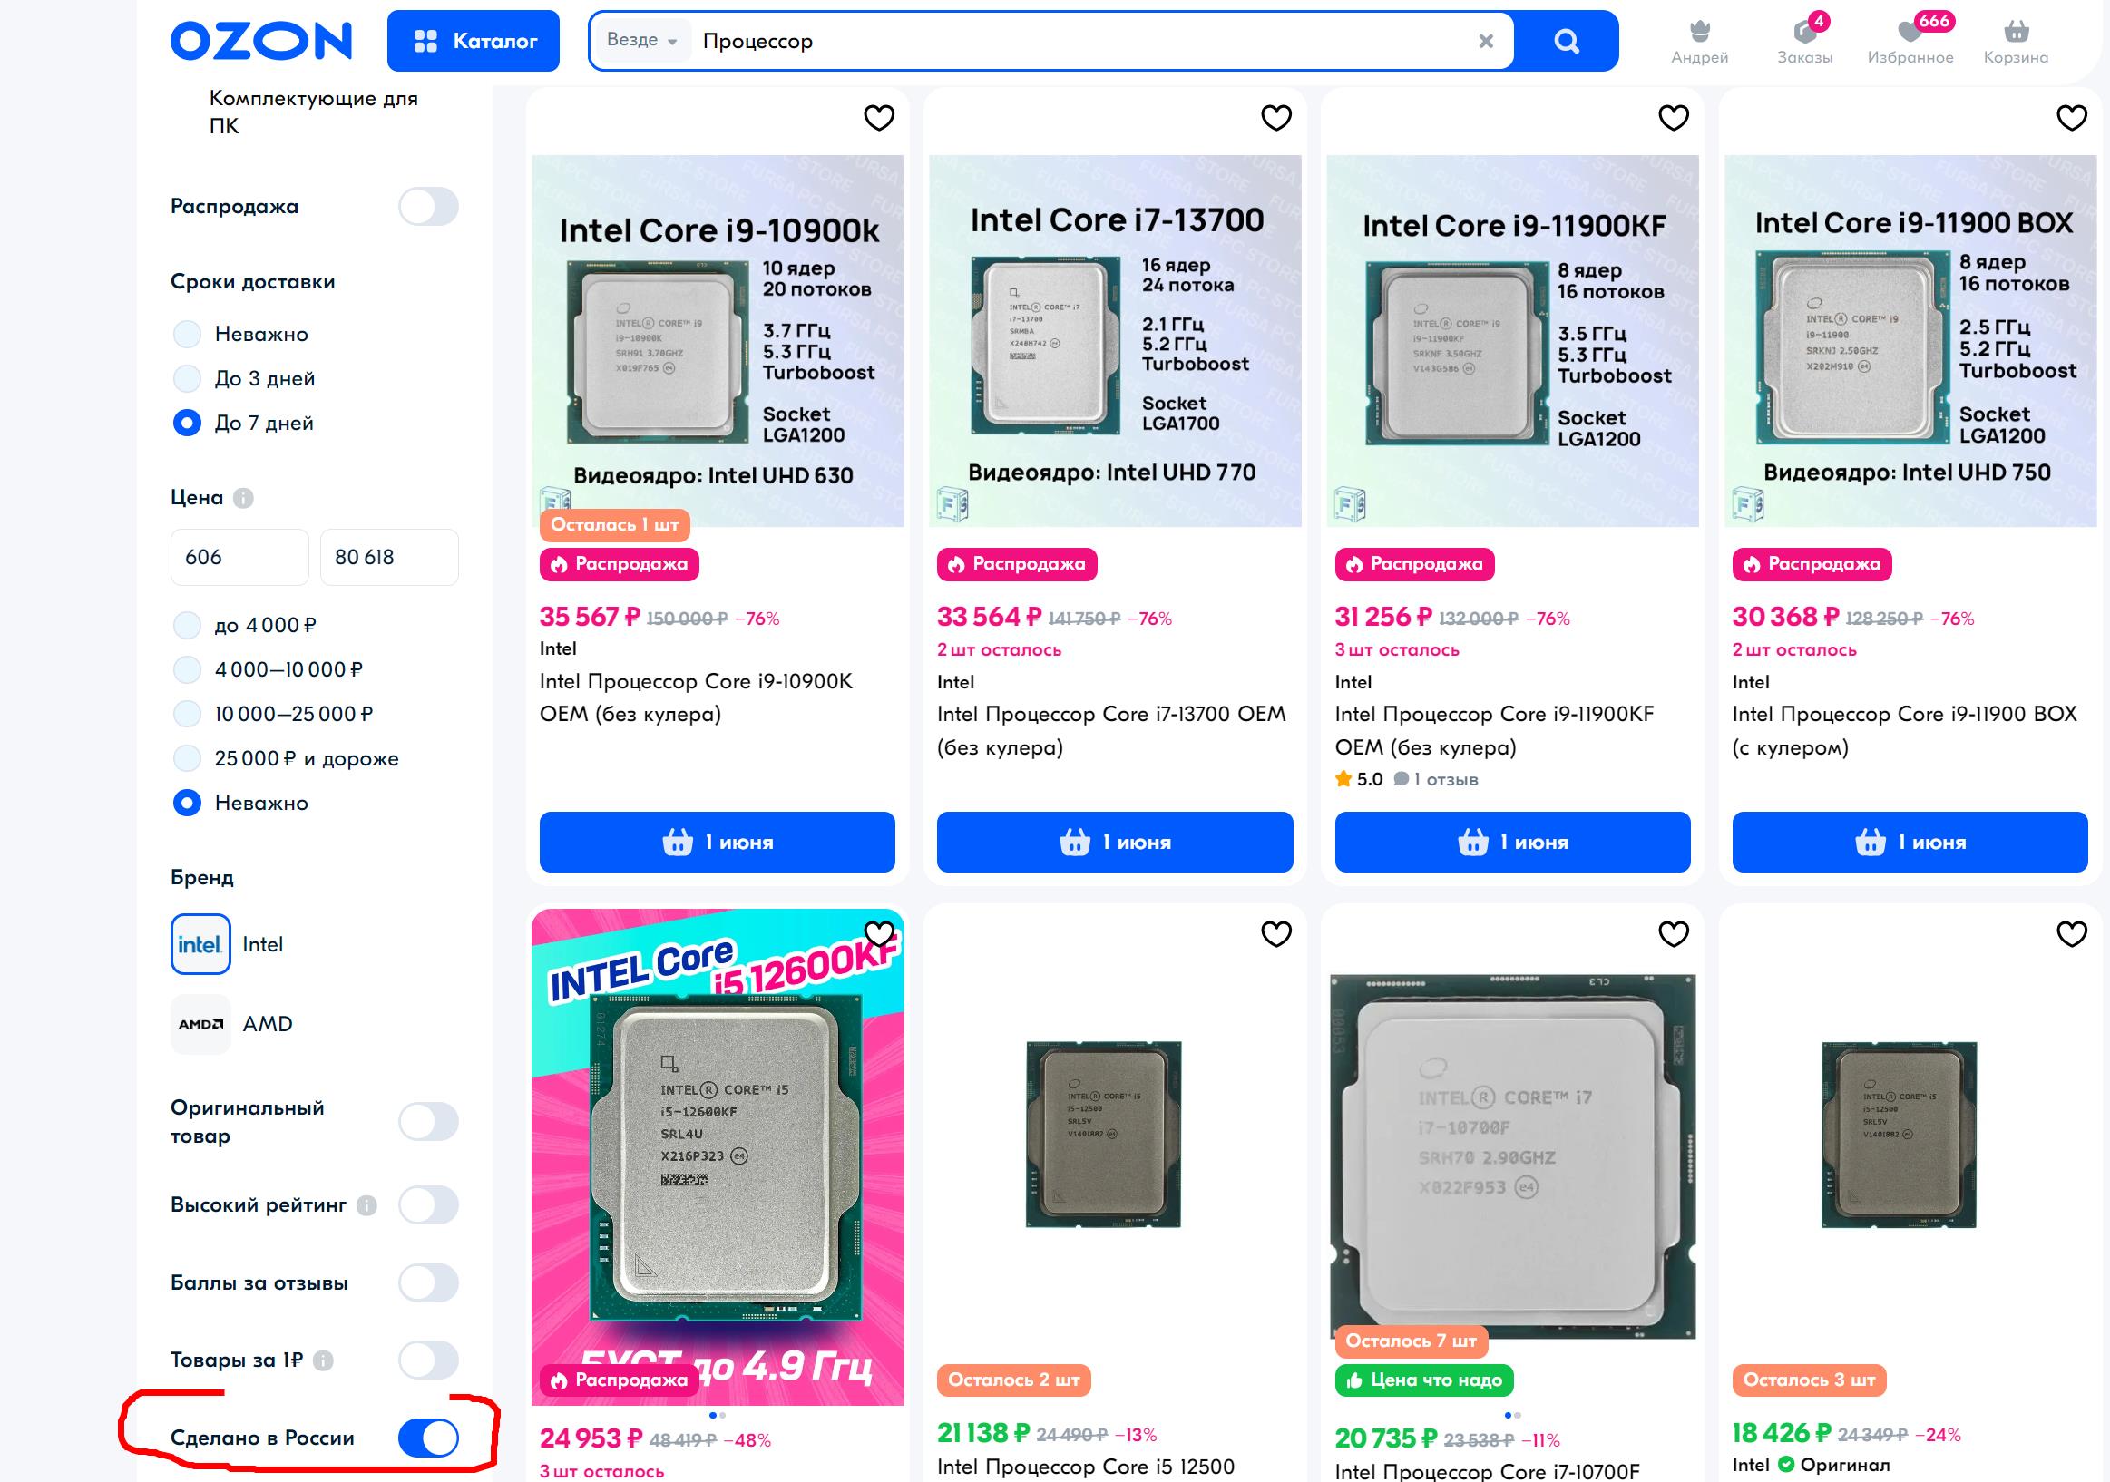This screenshot has height=1482, width=2110.
Task: Open the Intel Core i7-13700 product image
Action: pyautogui.click(x=1115, y=341)
